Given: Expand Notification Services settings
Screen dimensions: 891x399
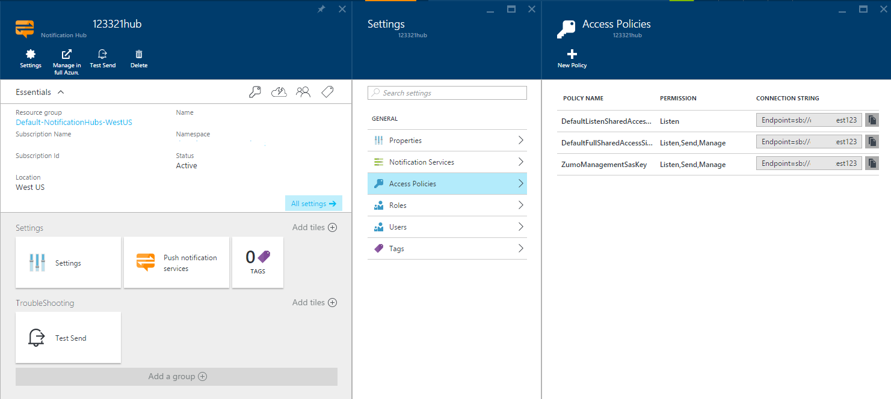Looking at the screenshot, I should tap(447, 162).
